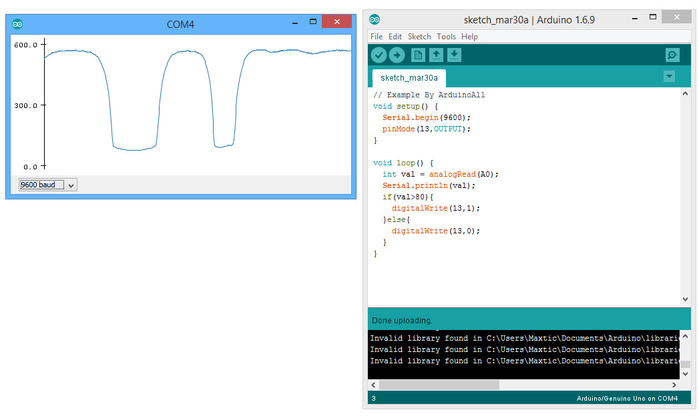The width and height of the screenshot is (699, 416).
Task: Open the File menu
Action: coord(377,37)
